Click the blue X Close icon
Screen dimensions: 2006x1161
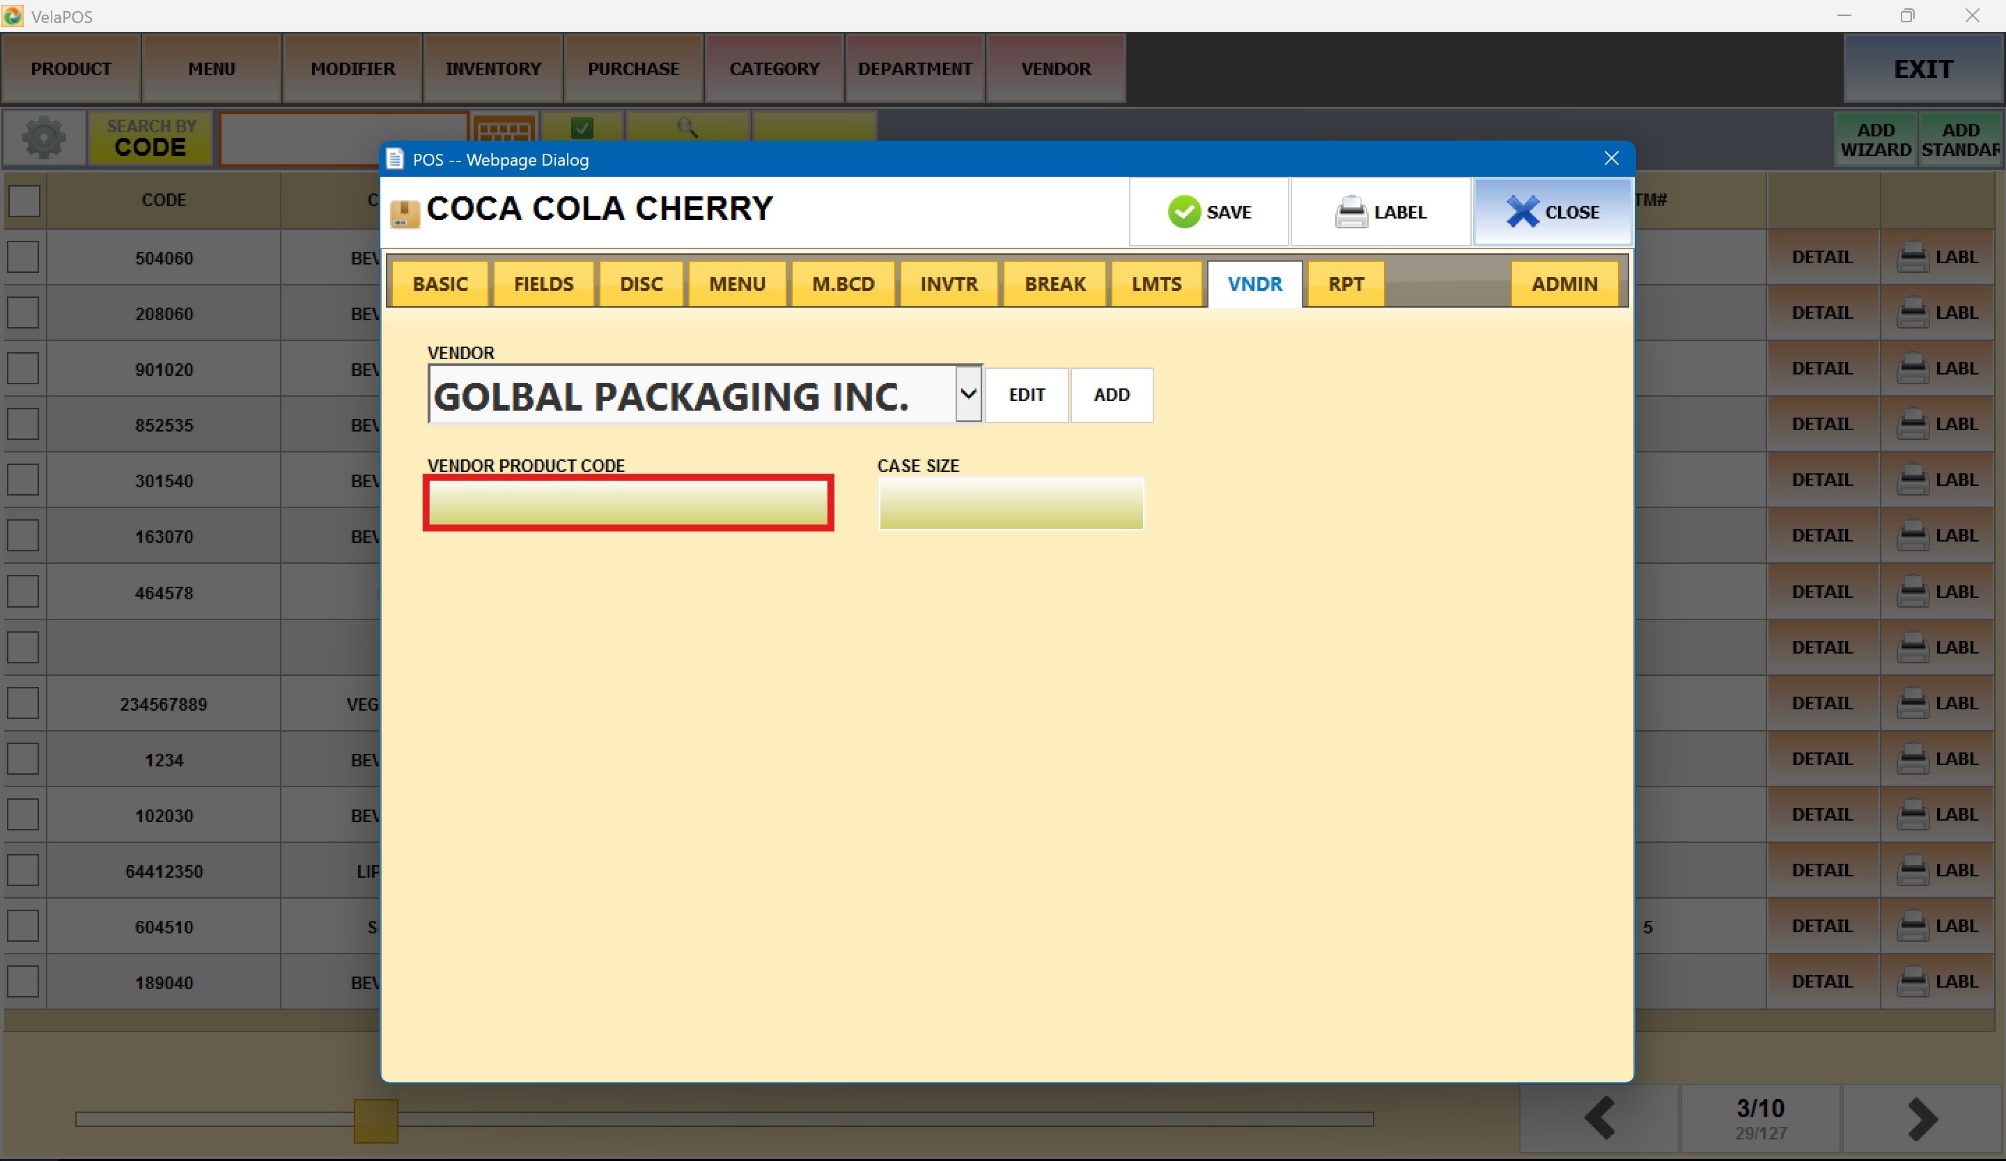1522,212
